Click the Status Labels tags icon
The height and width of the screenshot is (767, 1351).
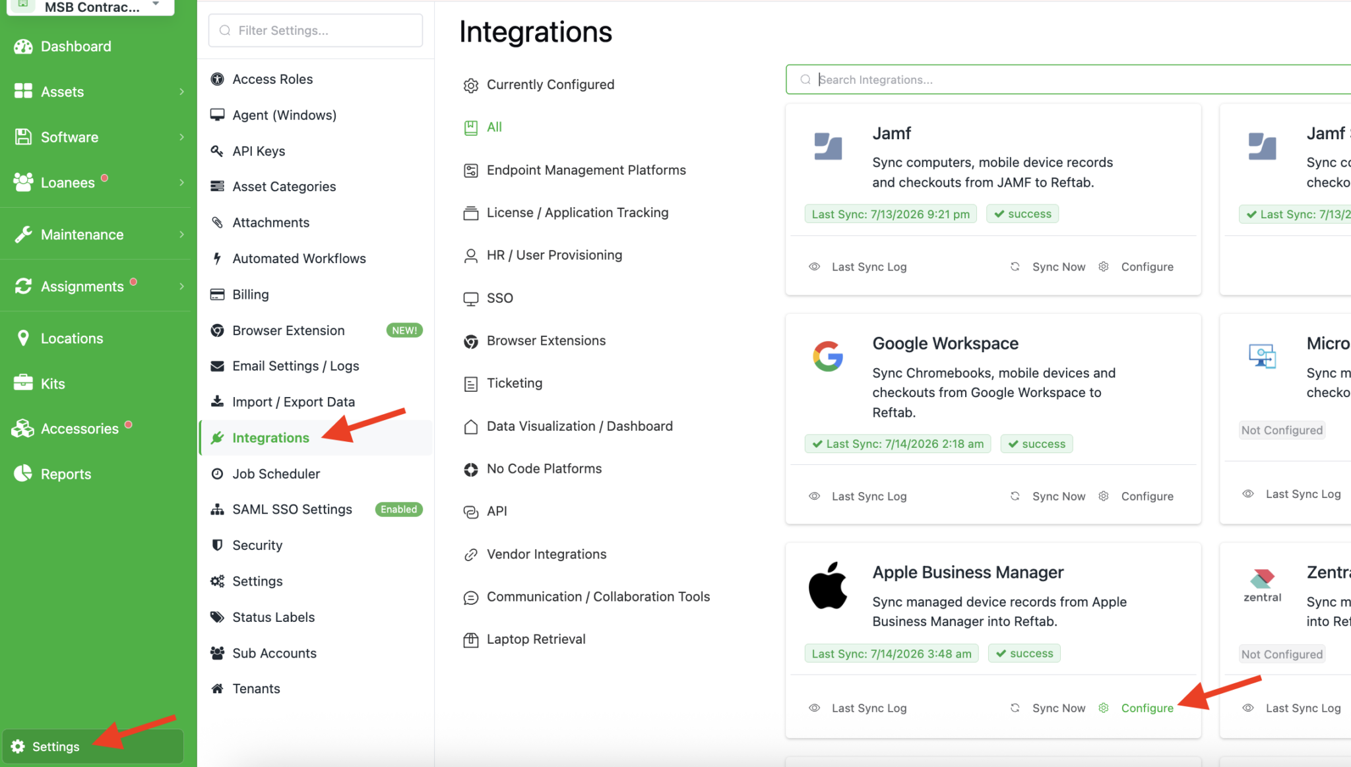click(217, 617)
